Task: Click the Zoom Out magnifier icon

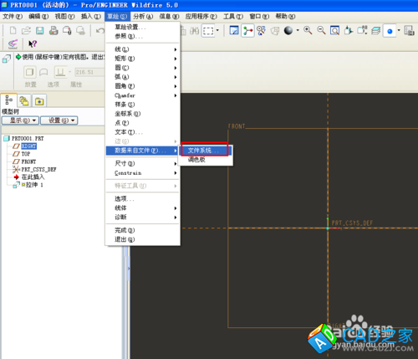Action: 321,30
